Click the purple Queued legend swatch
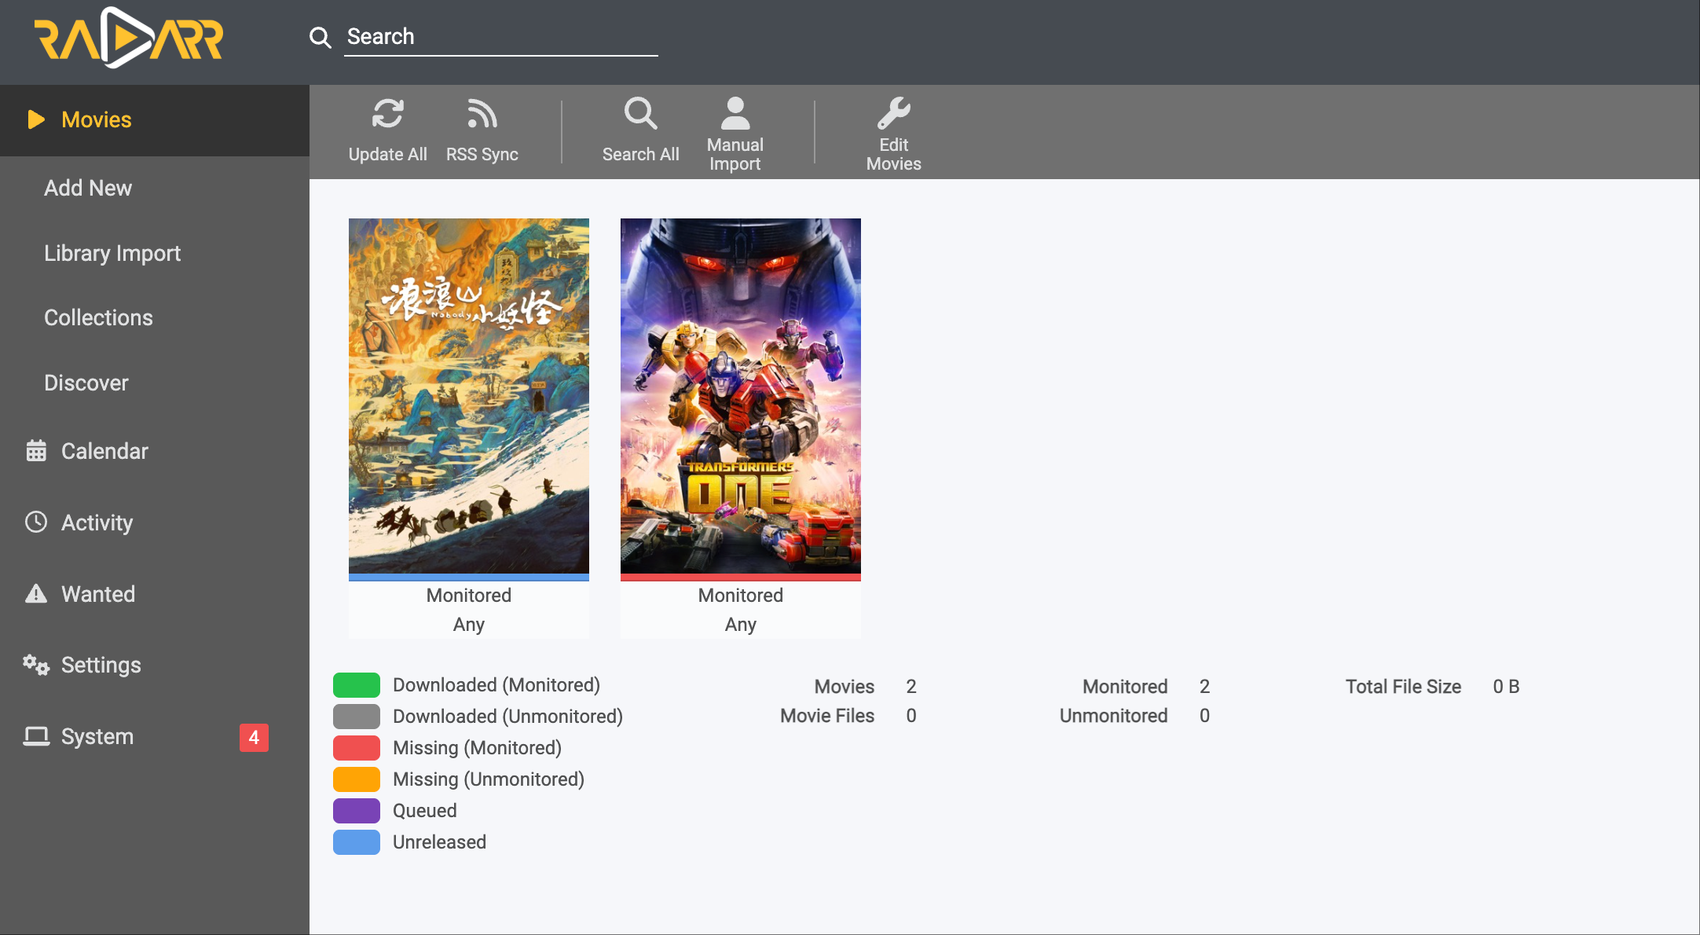 [x=357, y=811]
